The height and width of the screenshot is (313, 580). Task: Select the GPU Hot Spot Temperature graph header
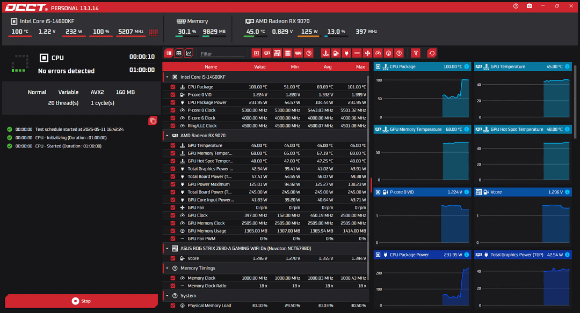tap(523, 129)
